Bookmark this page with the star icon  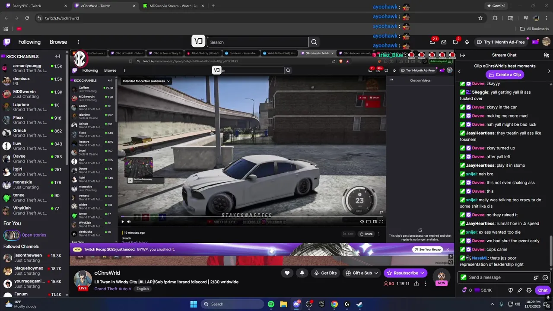(x=480, y=18)
